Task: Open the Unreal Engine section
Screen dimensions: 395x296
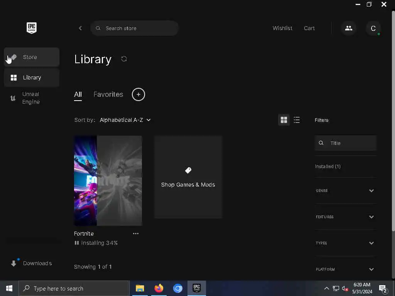Action: tap(32, 98)
